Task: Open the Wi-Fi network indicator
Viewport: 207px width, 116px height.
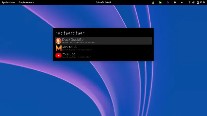Action: (189, 2)
